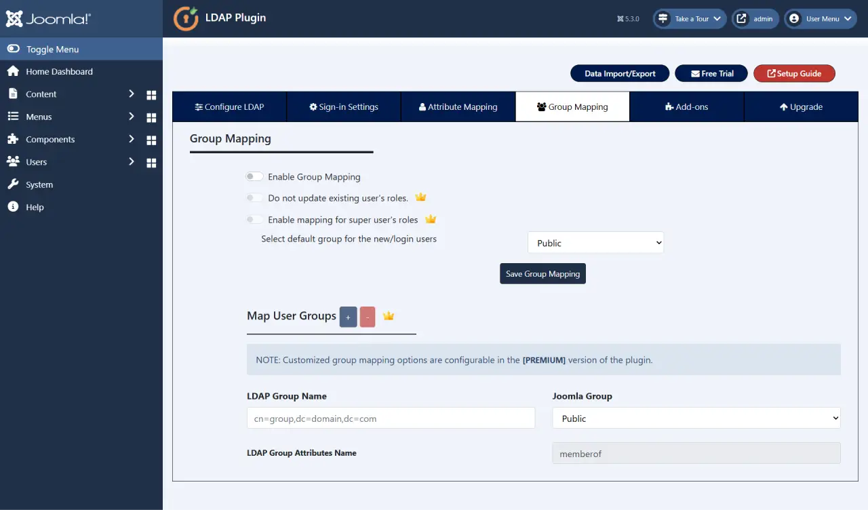Click the Data Import/Export button

click(620, 73)
